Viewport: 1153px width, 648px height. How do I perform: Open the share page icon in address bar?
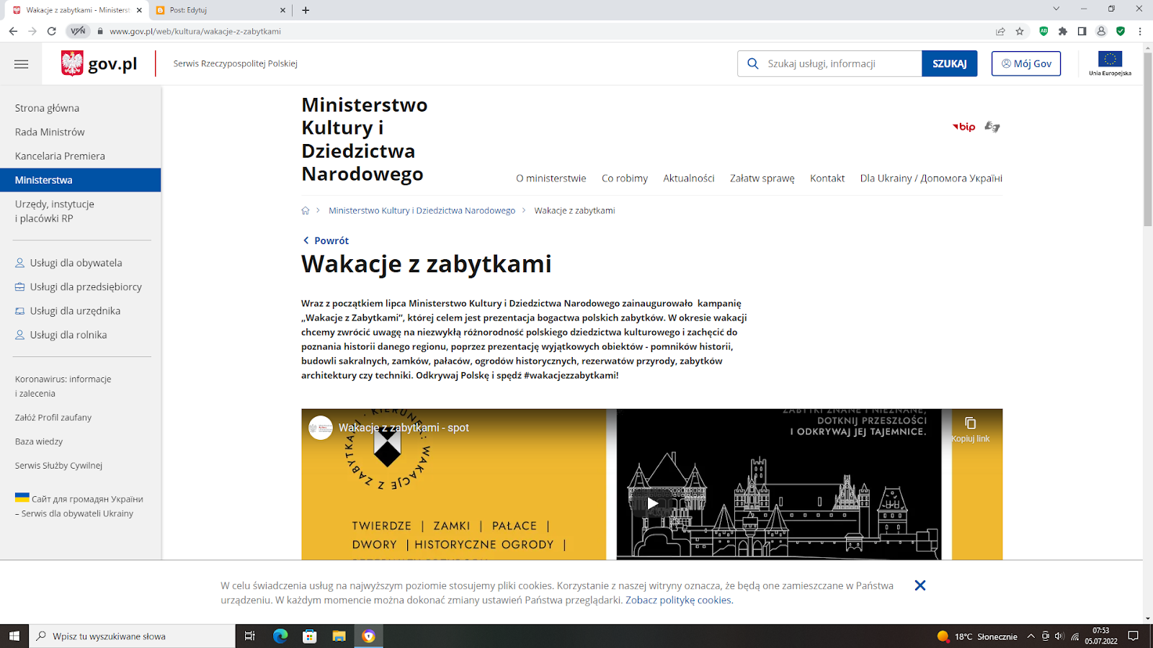(x=1000, y=31)
